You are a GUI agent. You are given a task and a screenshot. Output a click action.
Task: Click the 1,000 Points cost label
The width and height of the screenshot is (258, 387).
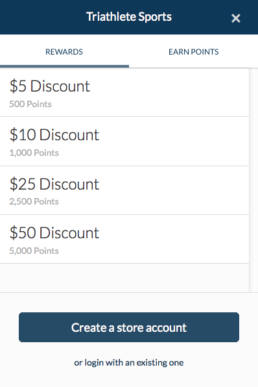(34, 153)
